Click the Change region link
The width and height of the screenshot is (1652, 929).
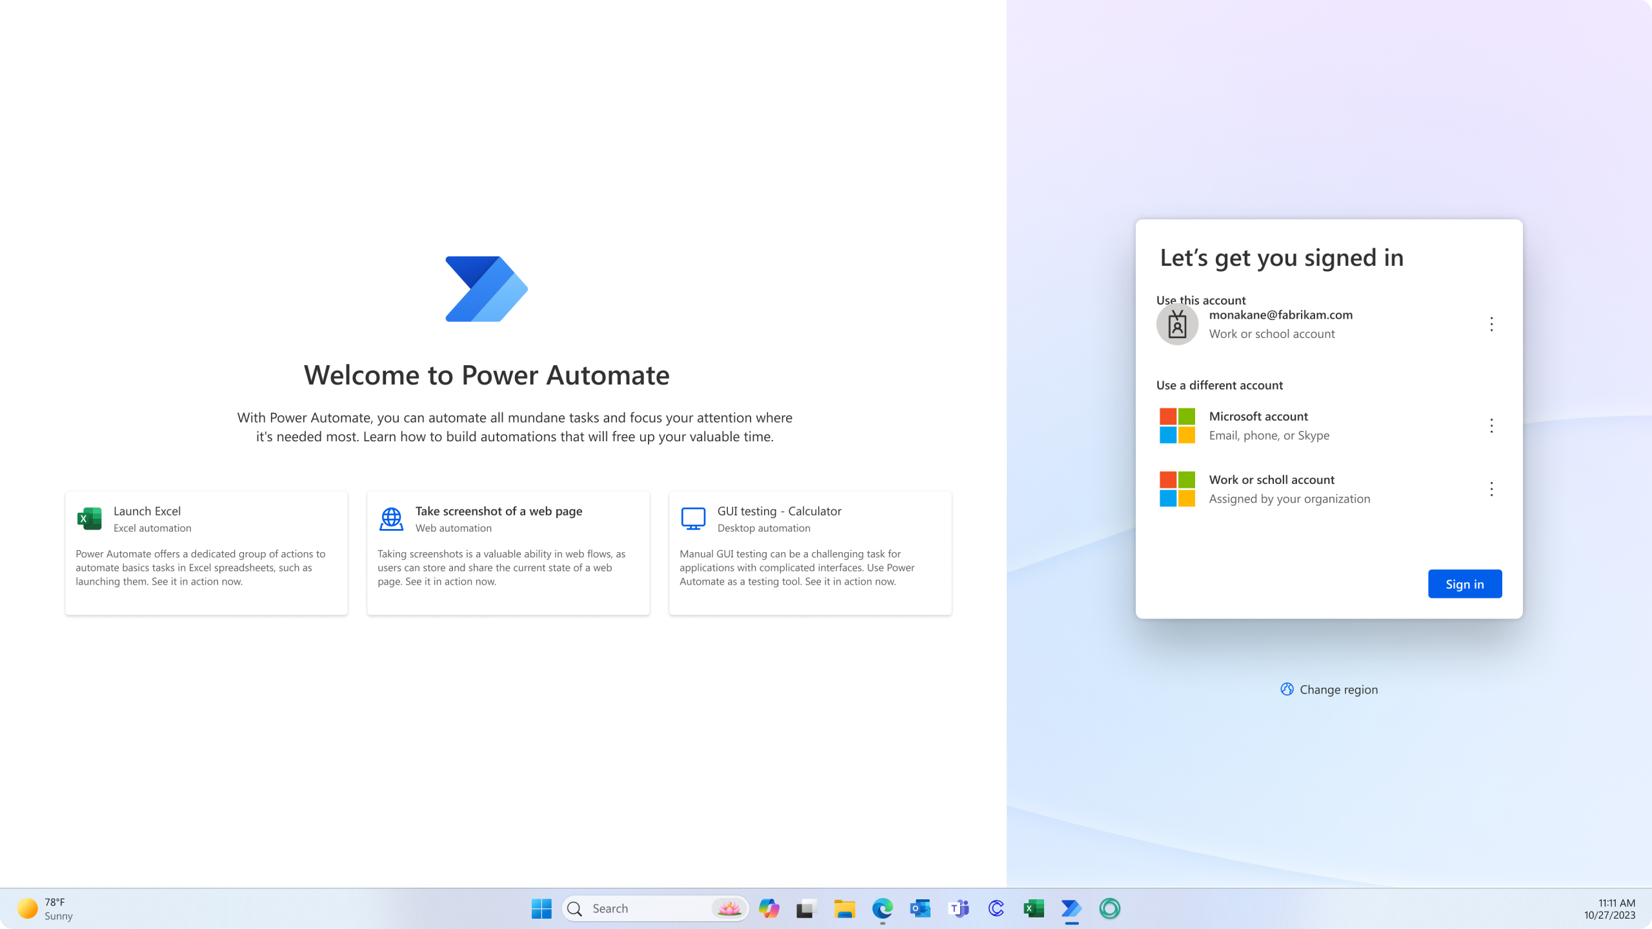[x=1338, y=690]
